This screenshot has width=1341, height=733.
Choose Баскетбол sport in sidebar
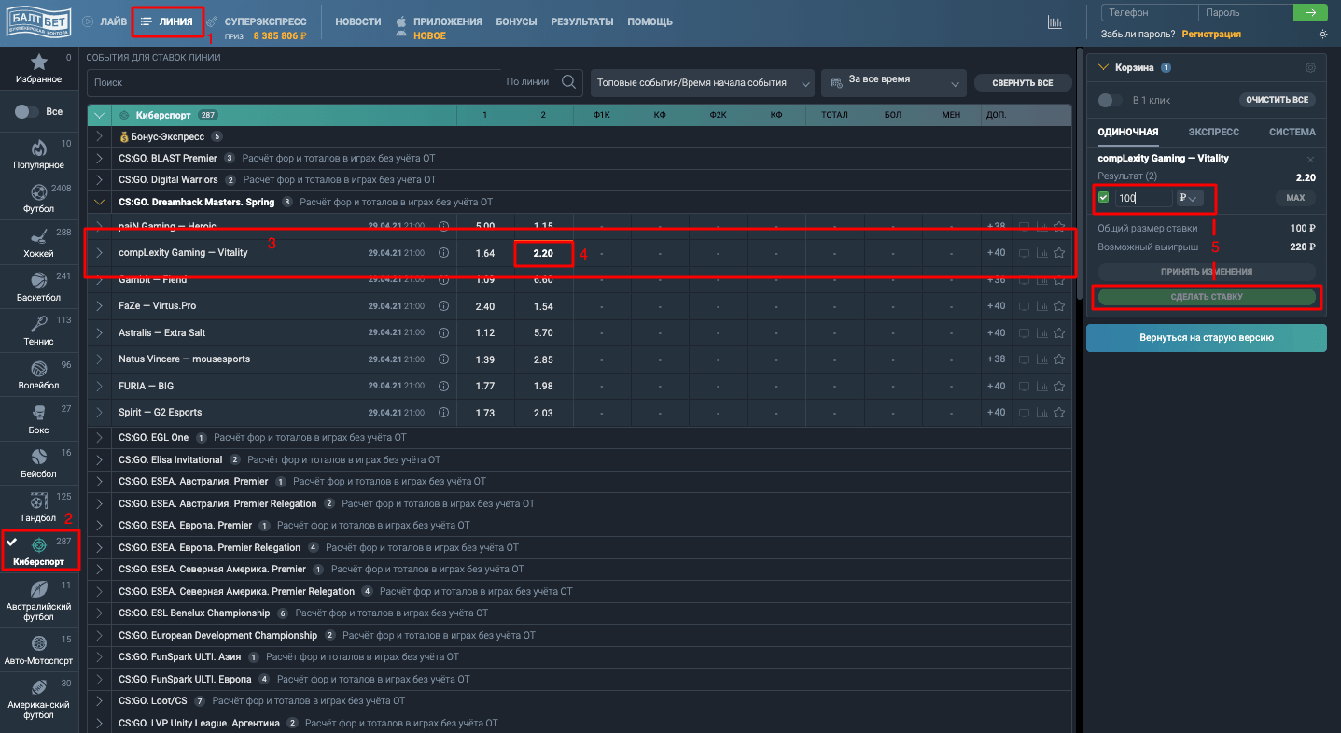tap(39, 287)
